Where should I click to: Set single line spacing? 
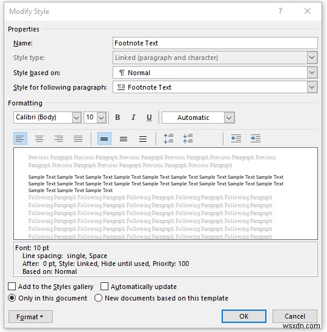click(104, 139)
